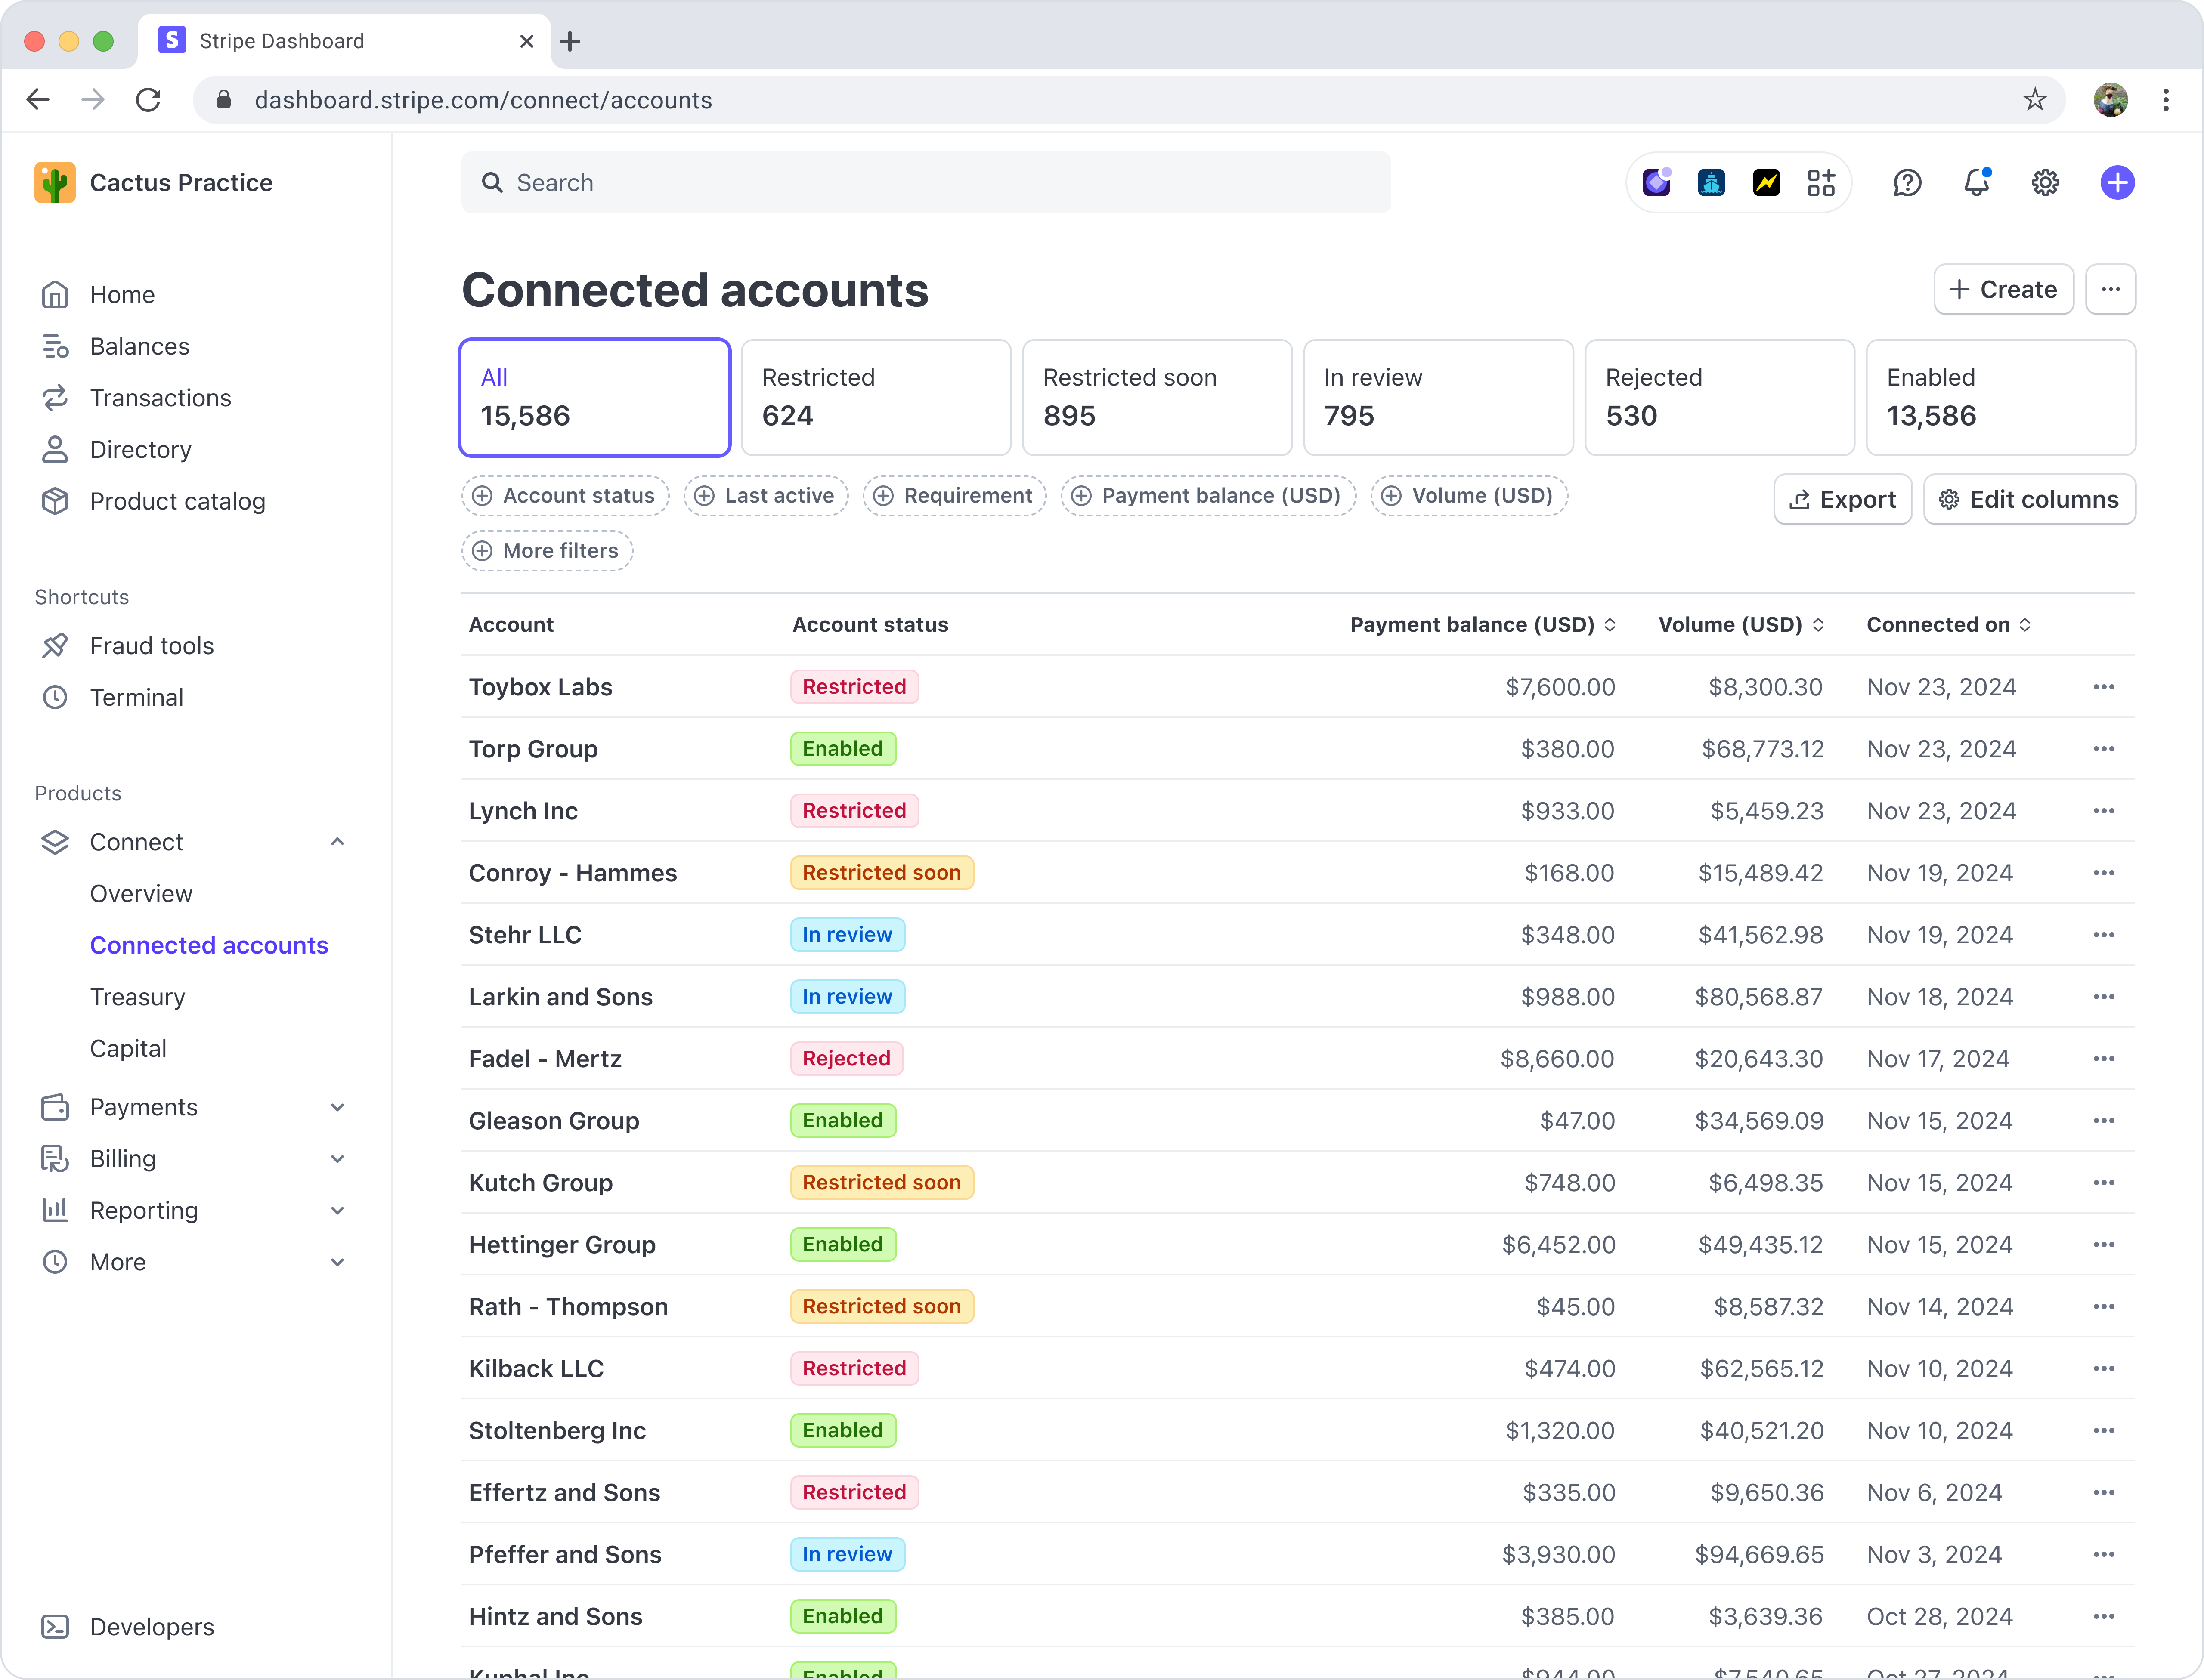The height and width of the screenshot is (1680, 2204).
Task: Expand the More section
Action: 337,1262
